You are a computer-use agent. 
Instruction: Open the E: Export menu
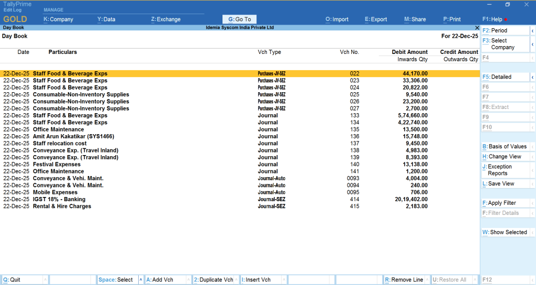click(376, 19)
